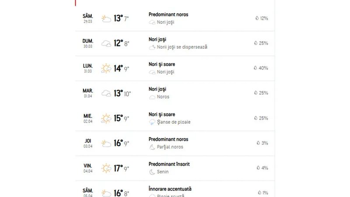Click the night cloud icon beside Parțial noros

click(x=152, y=147)
